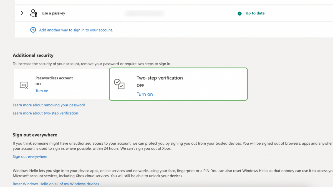Click the blurred passkey detail text
The image size is (333, 187).
point(144,13)
